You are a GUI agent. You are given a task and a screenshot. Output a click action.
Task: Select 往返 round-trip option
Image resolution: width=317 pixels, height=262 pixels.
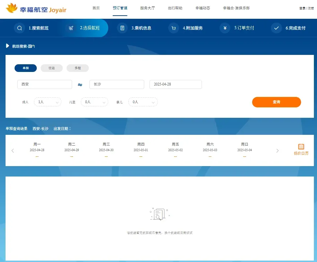click(52, 68)
